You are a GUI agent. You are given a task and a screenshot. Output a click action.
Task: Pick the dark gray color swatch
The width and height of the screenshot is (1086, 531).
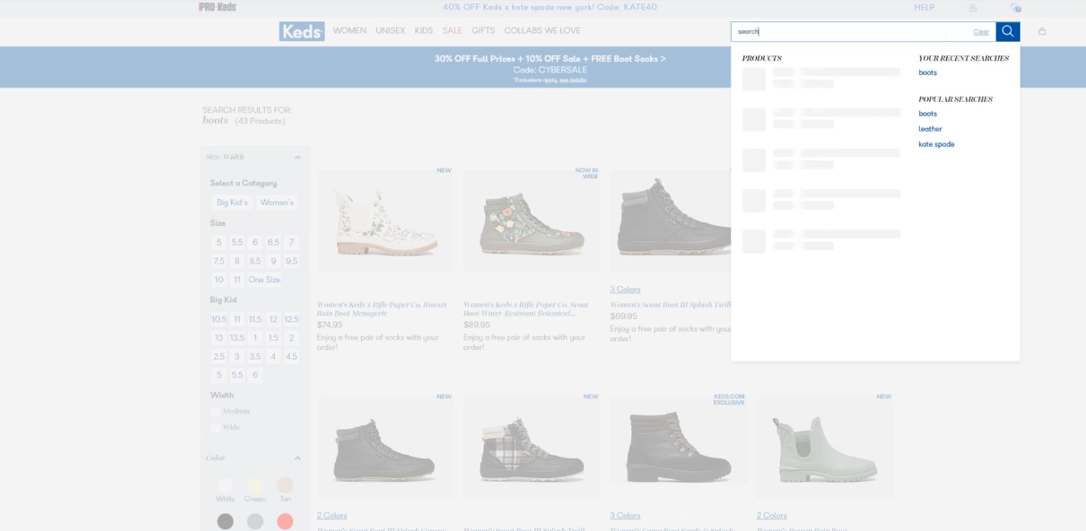point(225,521)
